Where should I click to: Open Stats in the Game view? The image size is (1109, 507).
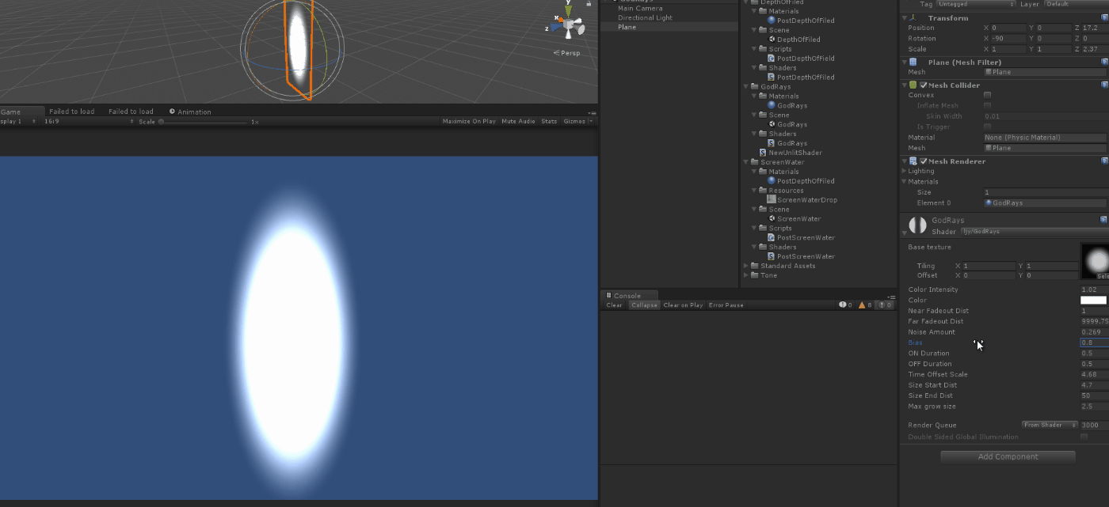click(549, 122)
